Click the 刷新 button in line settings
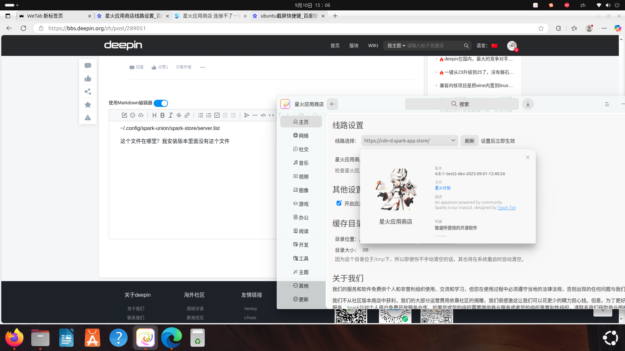 (470, 141)
